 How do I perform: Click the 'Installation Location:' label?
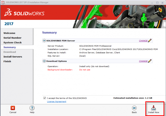pos(58,49)
